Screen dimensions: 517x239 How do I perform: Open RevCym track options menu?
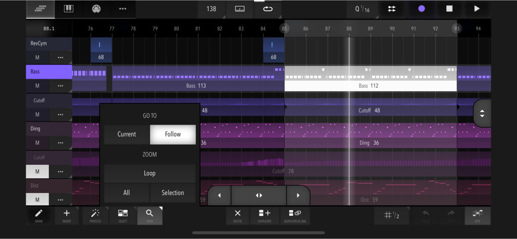tap(61, 57)
